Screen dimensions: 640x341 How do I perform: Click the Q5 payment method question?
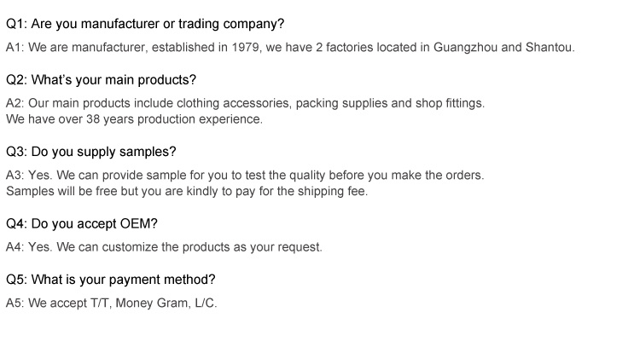[111, 280]
